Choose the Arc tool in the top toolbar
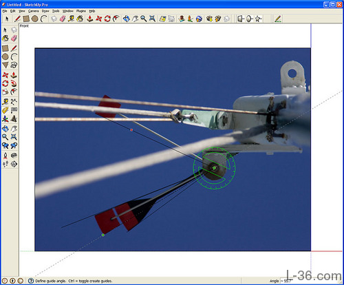Viewport: 344px width, 285px height. (x=43, y=19)
